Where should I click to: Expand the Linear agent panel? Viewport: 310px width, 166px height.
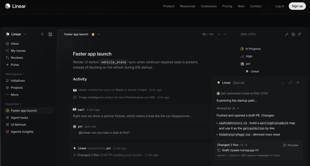pos(290,83)
